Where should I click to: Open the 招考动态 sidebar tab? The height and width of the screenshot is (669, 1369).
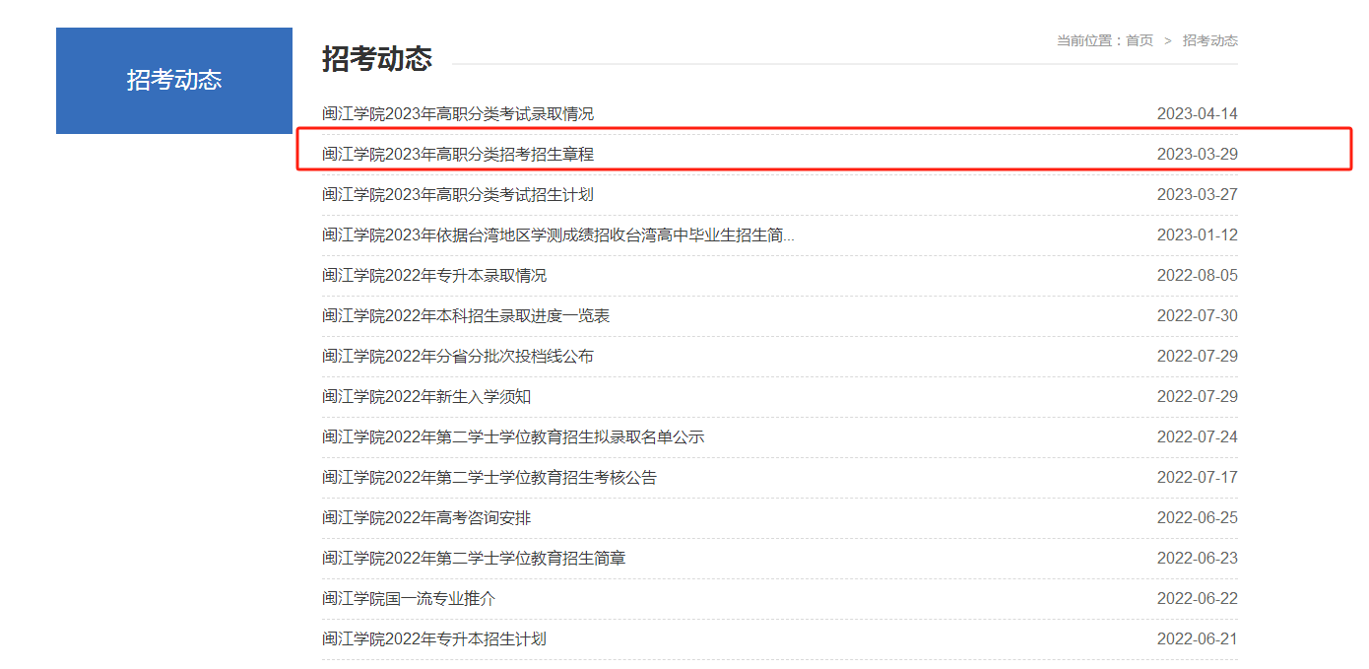[x=174, y=81]
